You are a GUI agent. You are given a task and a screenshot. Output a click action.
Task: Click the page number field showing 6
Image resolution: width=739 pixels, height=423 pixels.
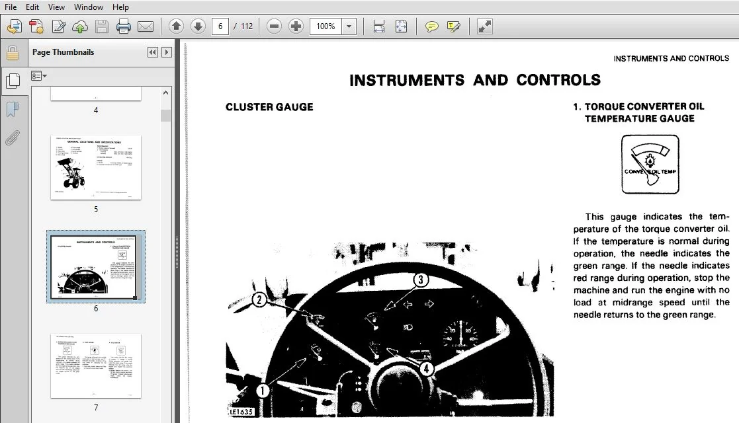[220, 26]
